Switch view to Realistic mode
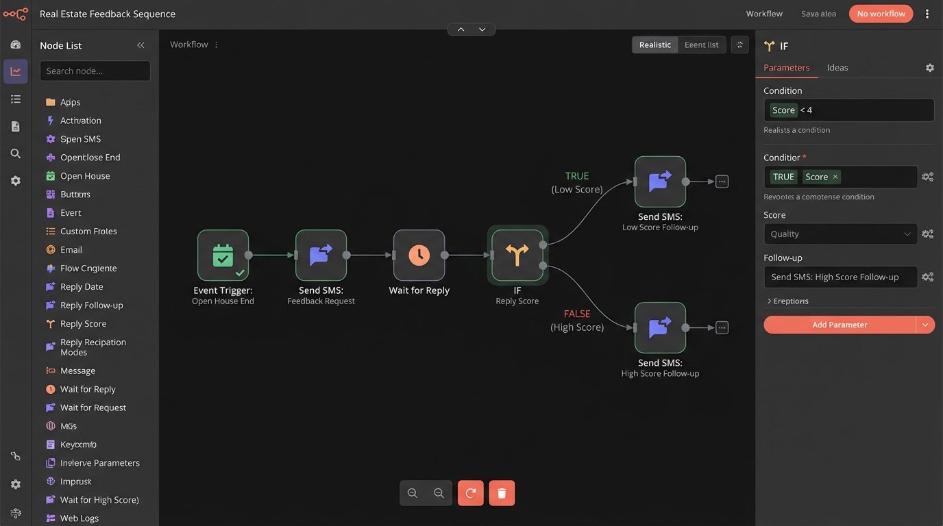Screen dimensions: 943x526 (654, 45)
